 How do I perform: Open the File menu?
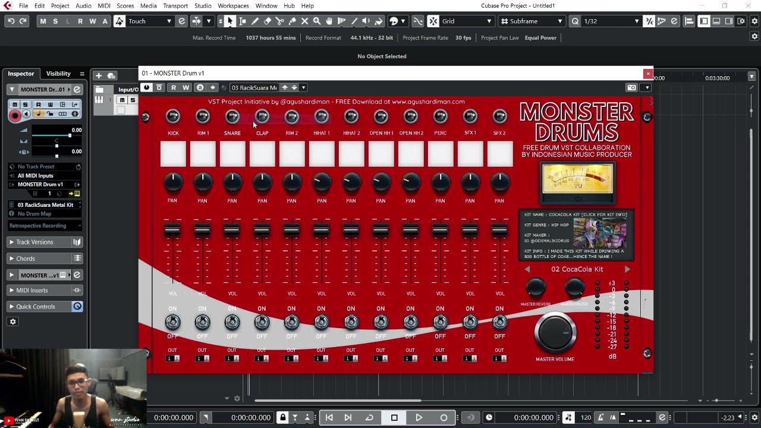tap(23, 6)
